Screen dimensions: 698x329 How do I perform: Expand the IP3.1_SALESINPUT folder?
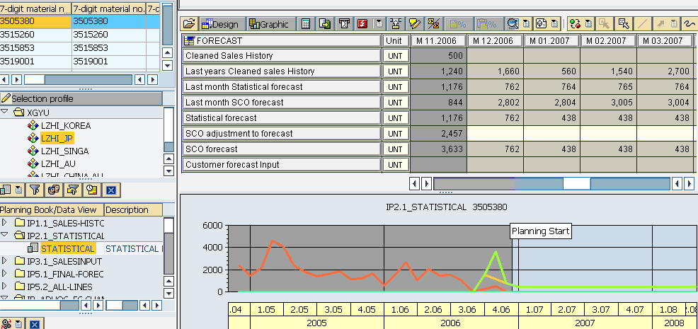pos(5,261)
